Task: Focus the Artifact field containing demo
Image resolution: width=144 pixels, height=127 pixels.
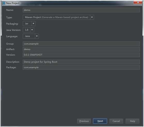Action: point(81,49)
